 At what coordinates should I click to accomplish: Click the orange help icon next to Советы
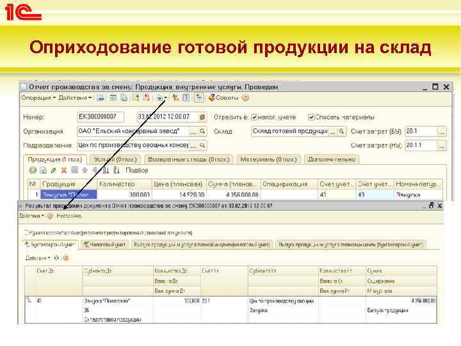click(x=245, y=97)
